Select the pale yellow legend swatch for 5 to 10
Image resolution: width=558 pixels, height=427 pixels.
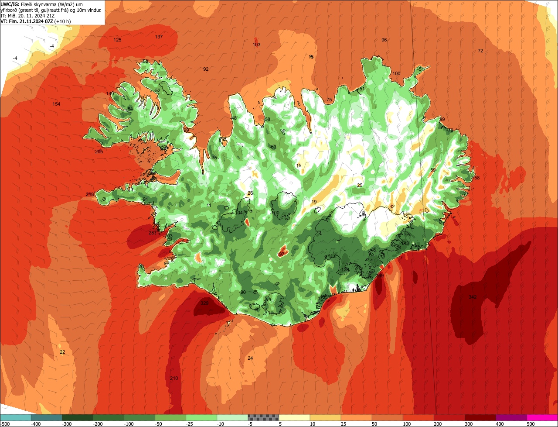tap(294, 417)
